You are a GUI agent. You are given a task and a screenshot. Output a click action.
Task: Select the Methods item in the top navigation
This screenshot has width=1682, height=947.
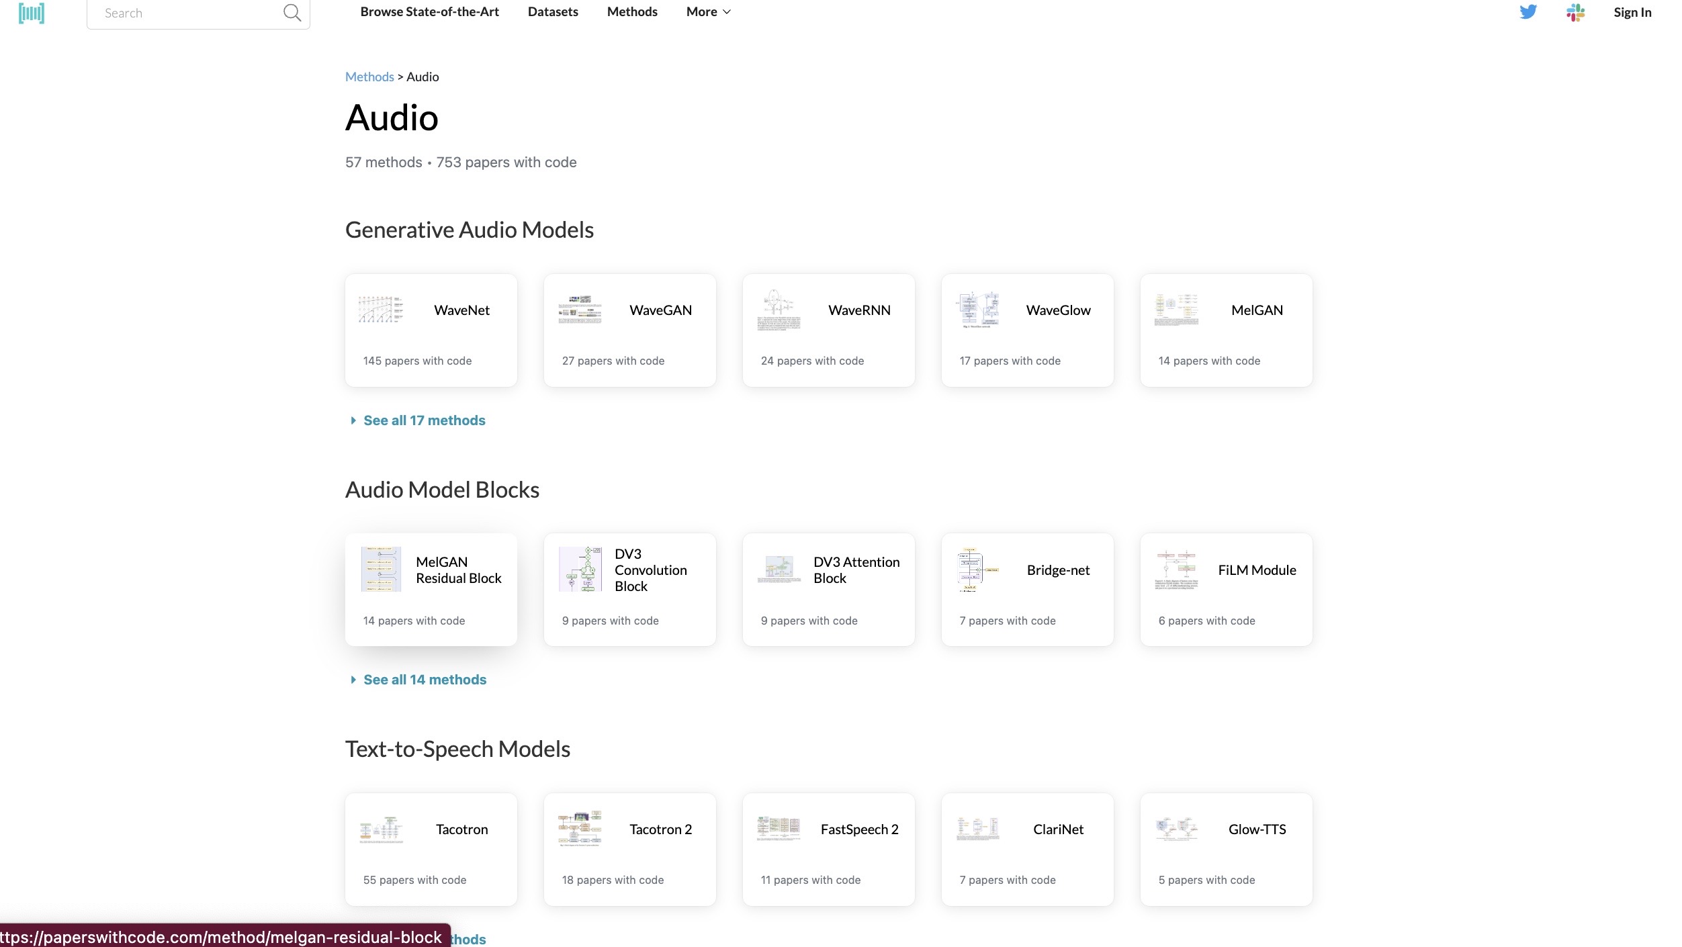coord(631,12)
